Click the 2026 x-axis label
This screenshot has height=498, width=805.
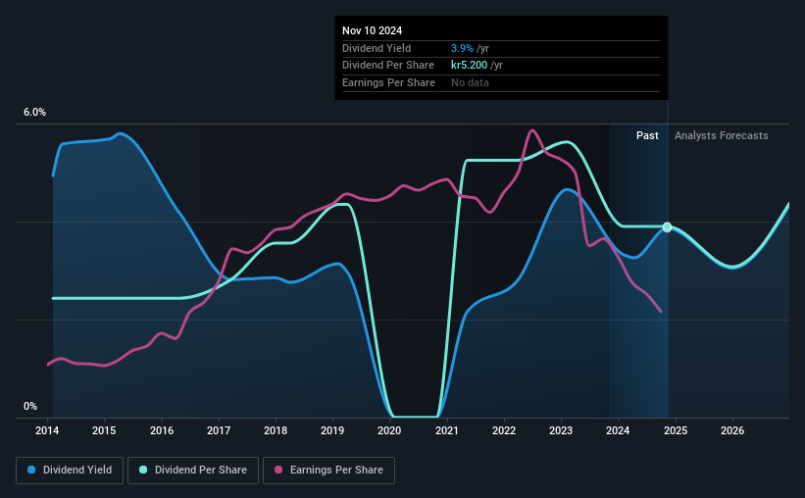coord(732,430)
